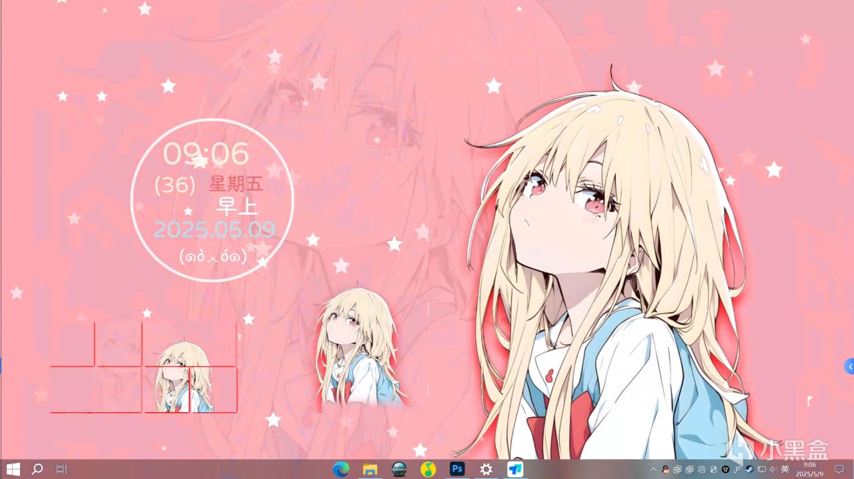Viewport: 854px width, 479px height.
Task: Click the (36) seconds counter in widget
Action: point(175,185)
